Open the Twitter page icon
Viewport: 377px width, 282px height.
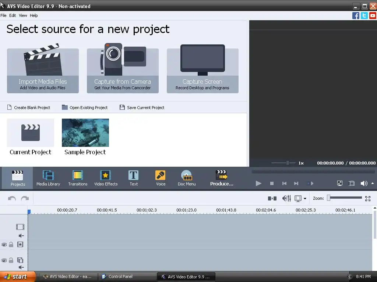click(x=364, y=15)
